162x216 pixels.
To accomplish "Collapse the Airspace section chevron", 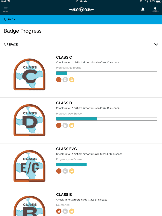I will click(156, 44).
